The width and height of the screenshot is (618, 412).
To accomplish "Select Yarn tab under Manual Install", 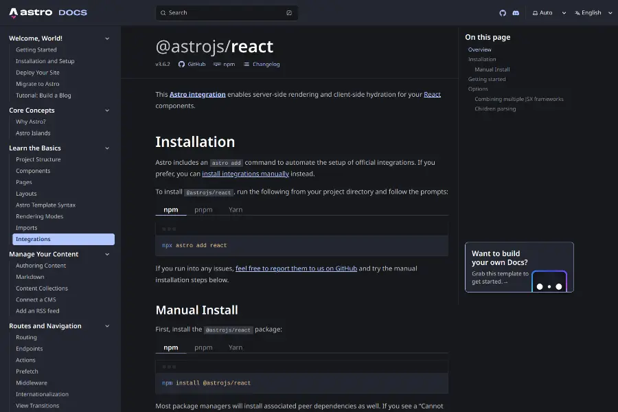I will pos(236,347).
